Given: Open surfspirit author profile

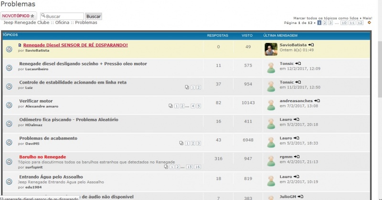Looking at the screenshot, I should 34,168.
